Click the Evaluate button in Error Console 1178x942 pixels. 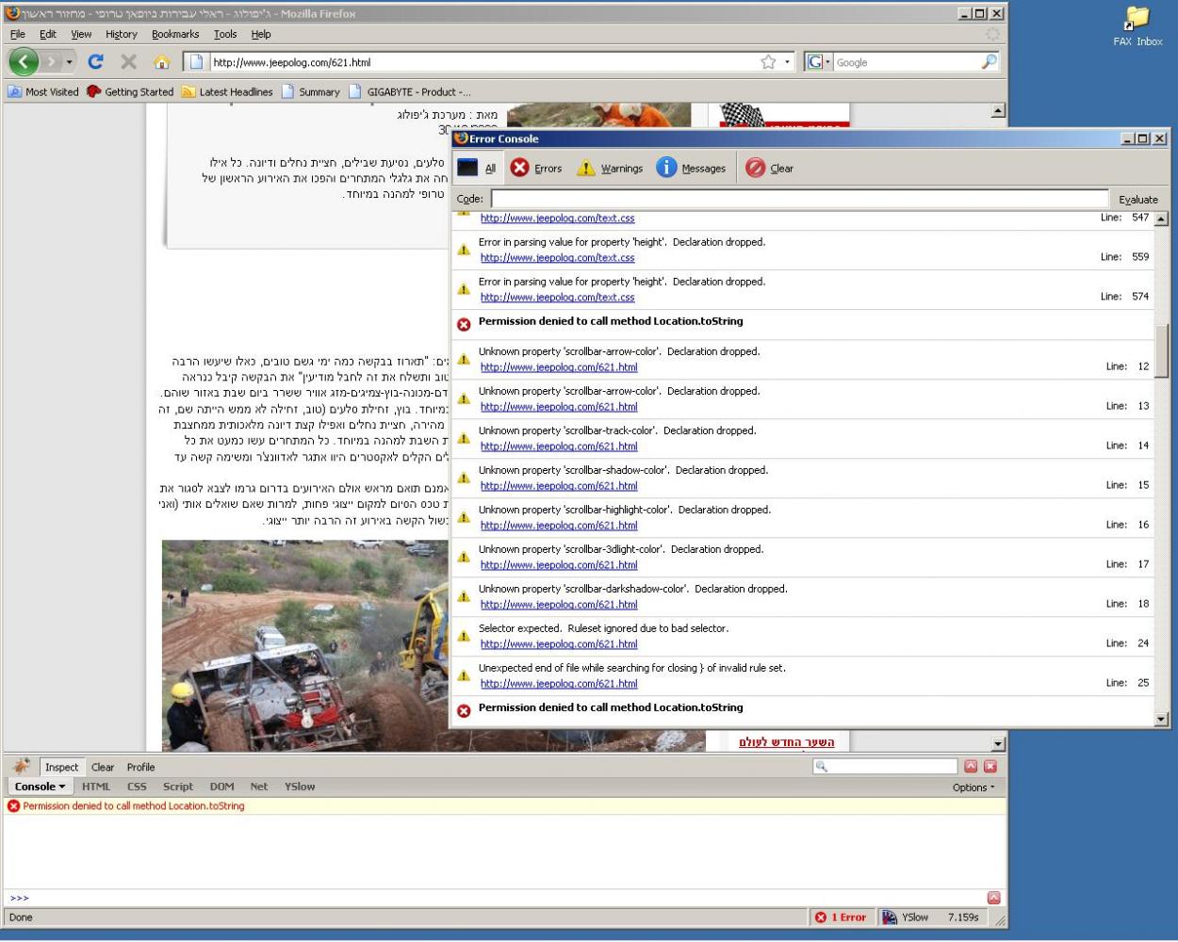tap(1137, 199)
